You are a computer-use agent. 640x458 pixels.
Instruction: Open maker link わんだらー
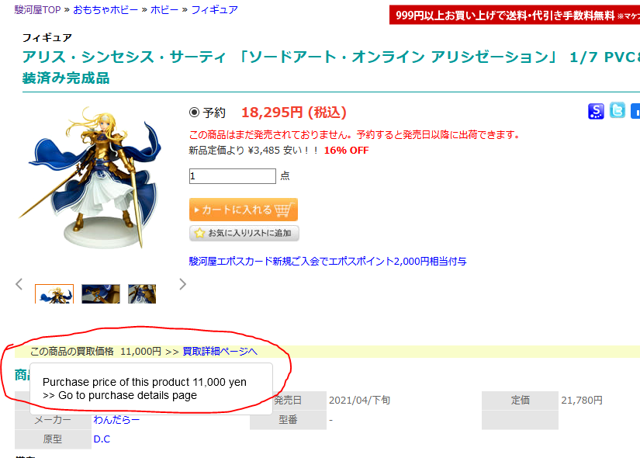116,420
